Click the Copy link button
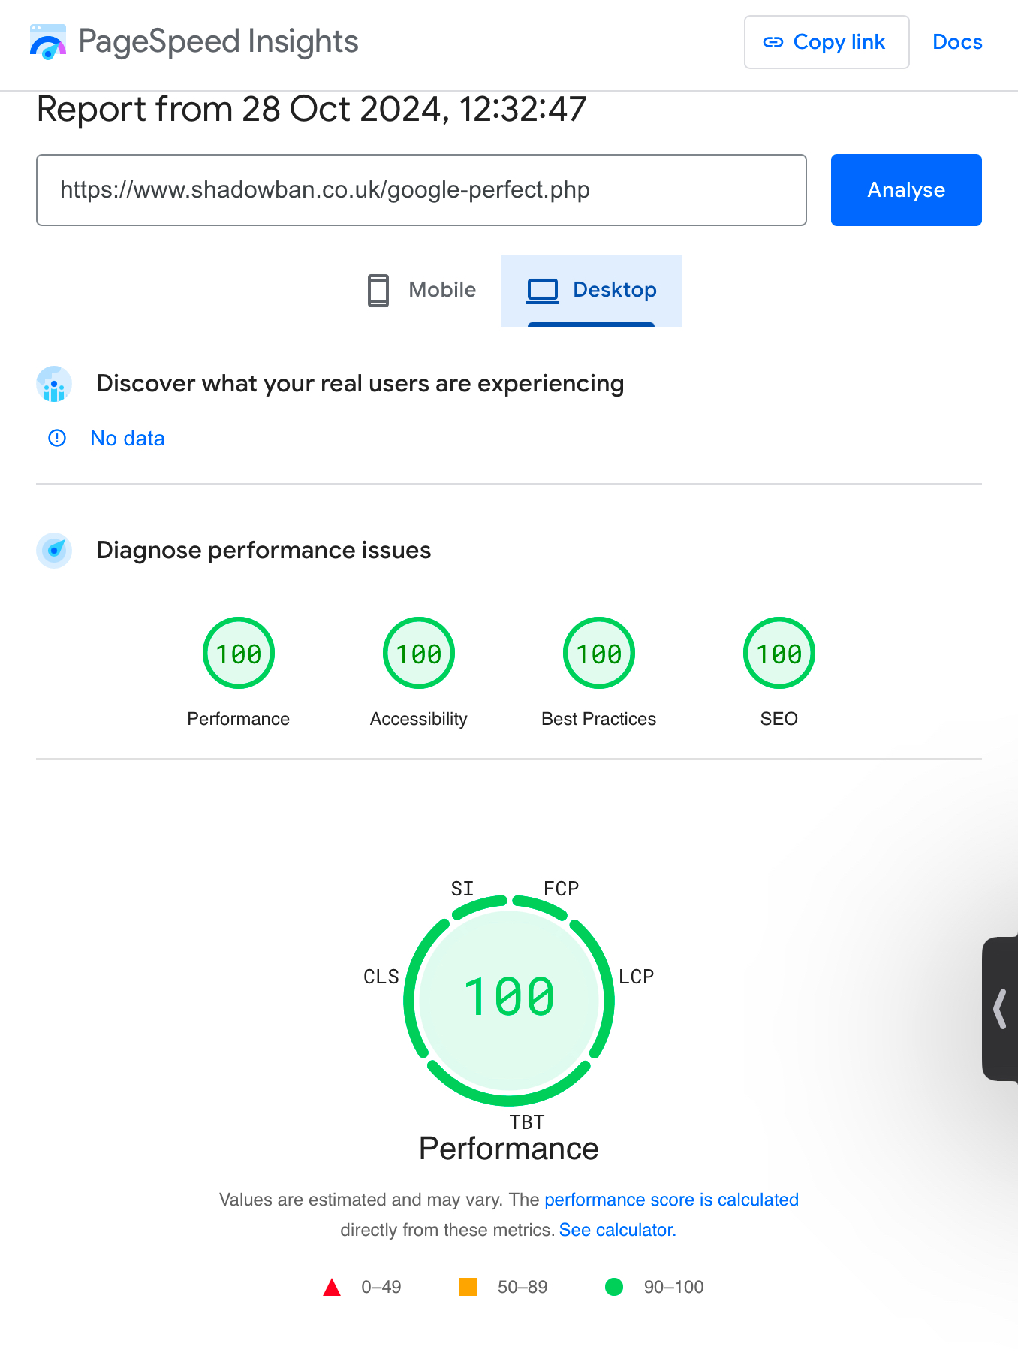The width and height of the screenshot is (1018, 1362). point(827,42)
